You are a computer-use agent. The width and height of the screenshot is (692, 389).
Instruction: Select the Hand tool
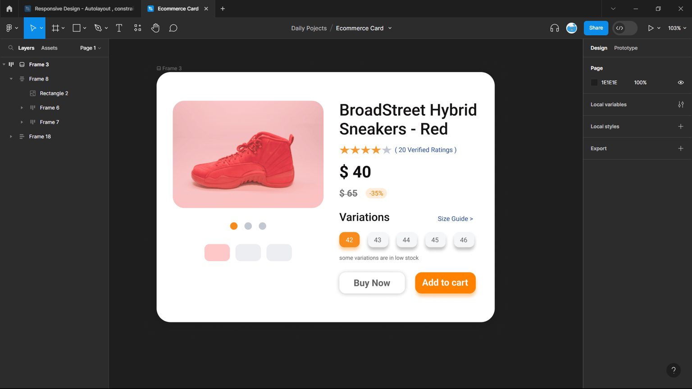[x=155, y=28]
